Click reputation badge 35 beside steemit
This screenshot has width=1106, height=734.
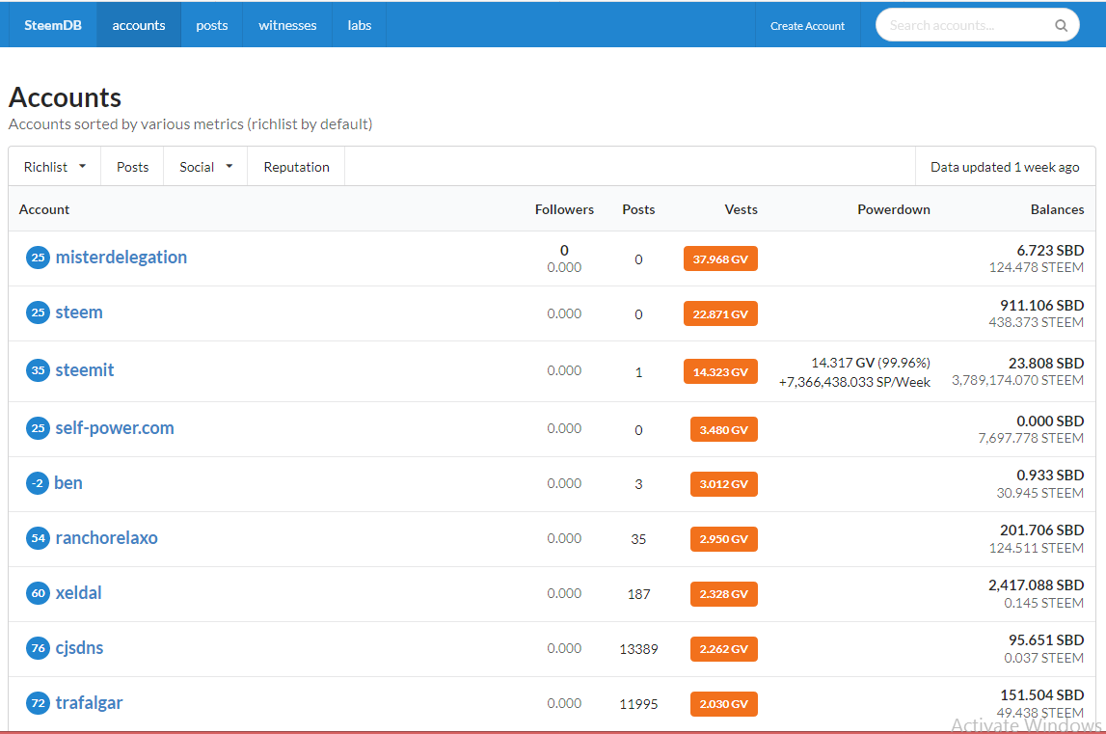click(x=39, y=370)
